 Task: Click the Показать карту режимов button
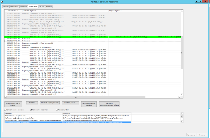click(50, 103)
